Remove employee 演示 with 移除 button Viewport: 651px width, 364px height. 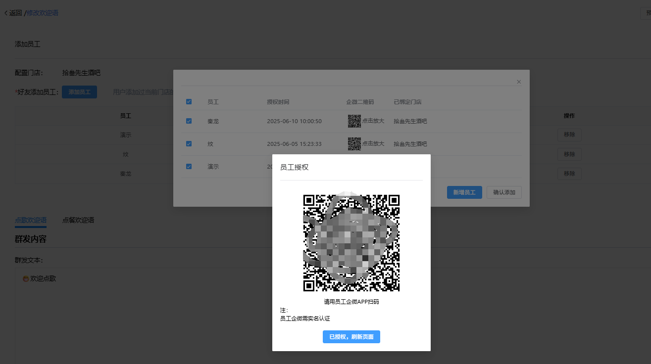[569, 135]
